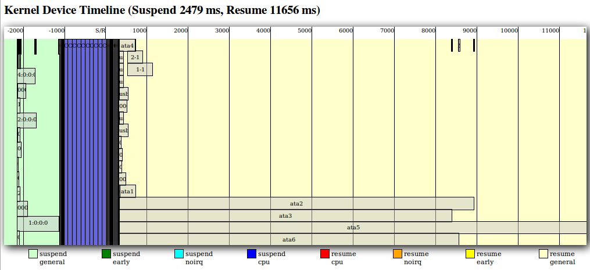Click the suspend early green swatch
Image resolution: width=590 pixels, height=270 pixels.
[106, 254]
